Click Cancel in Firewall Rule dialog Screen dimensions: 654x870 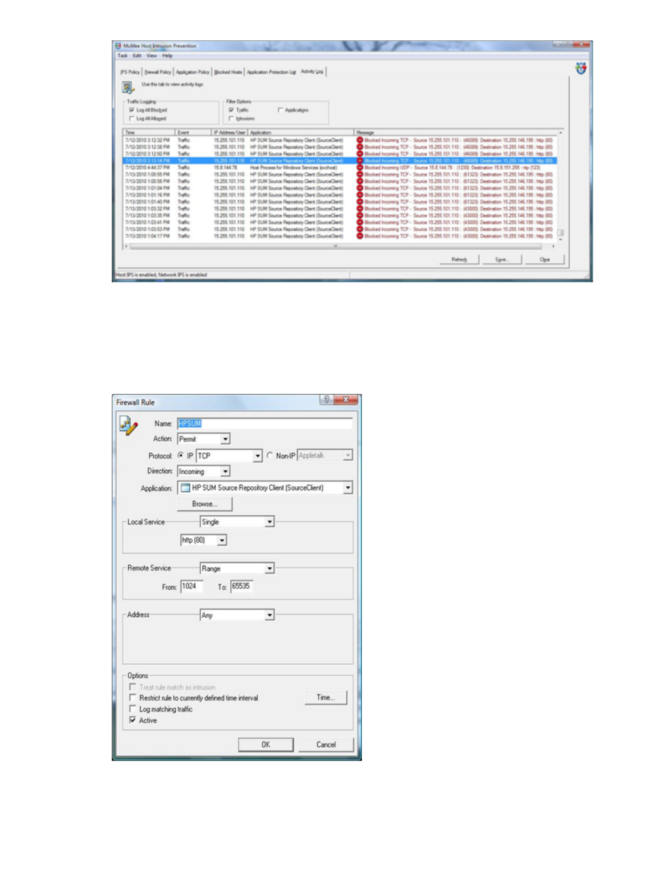point(326,745)
